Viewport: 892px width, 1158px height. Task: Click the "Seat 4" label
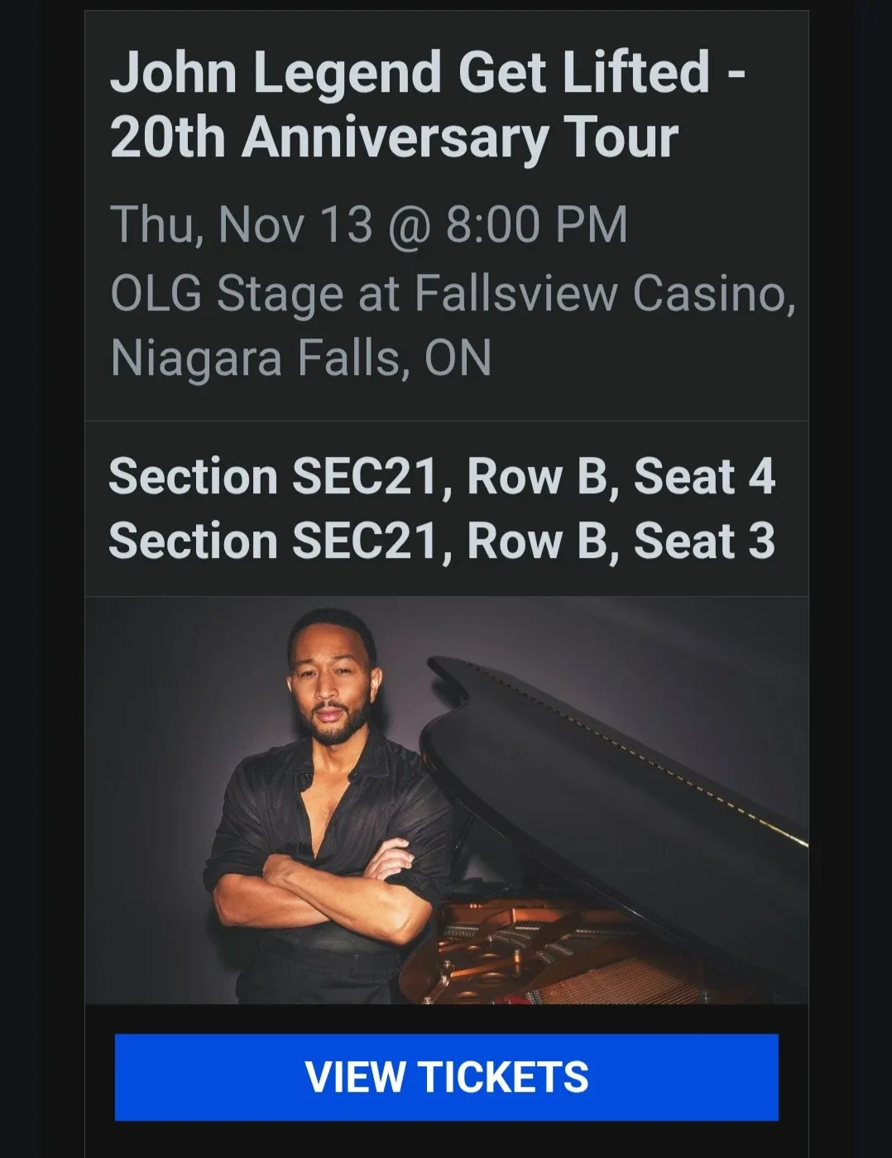coord(704,477)
